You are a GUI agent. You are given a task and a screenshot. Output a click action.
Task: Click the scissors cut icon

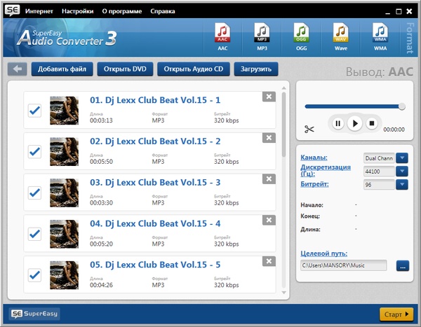309,129
